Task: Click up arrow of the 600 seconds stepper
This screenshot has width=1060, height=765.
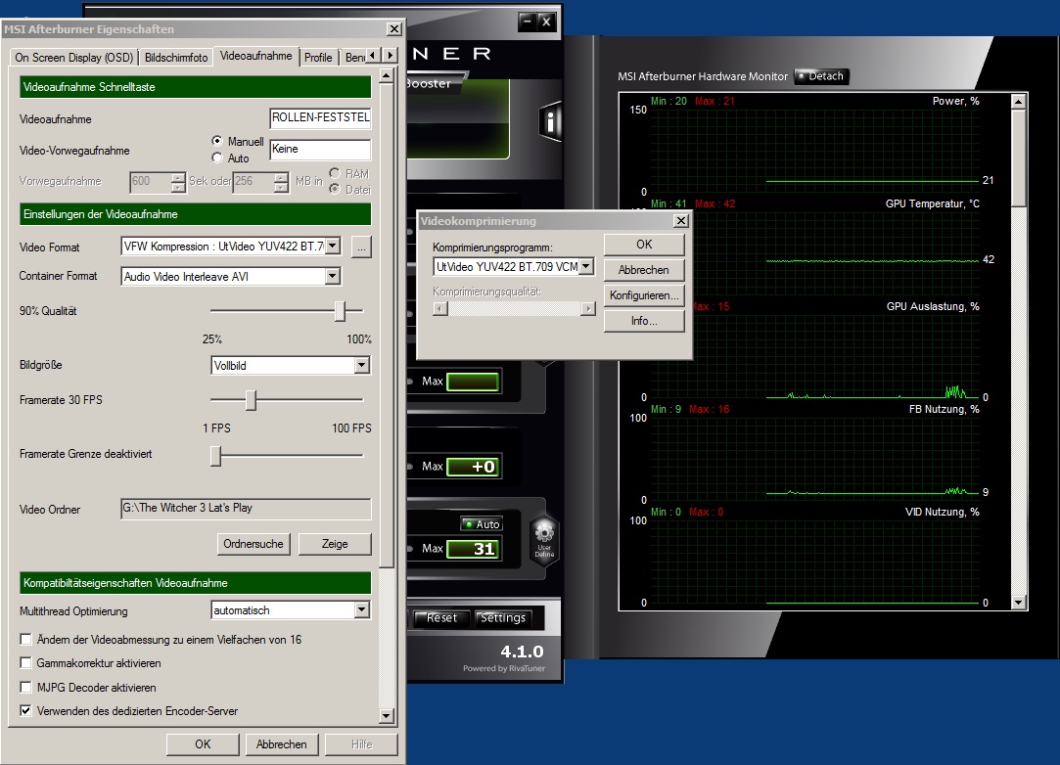Action: pyautogui.click(x=178, y=177)
